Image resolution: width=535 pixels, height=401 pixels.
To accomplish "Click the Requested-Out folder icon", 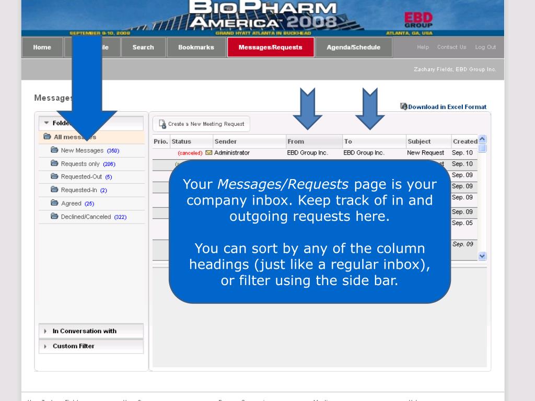I will [x=54, y=176].
